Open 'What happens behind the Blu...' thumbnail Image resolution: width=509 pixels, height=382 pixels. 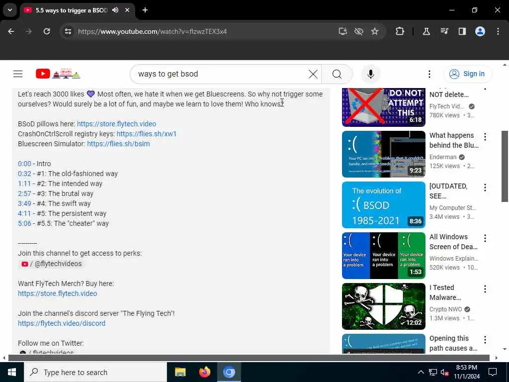point(383,154)
